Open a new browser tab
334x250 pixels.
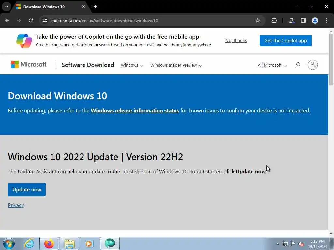pos(95,7)
